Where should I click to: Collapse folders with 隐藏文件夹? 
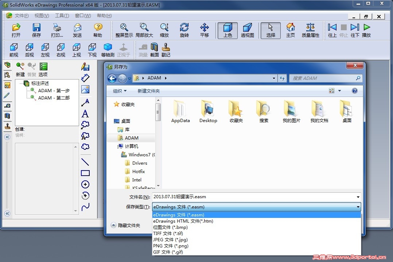pos(125,226)
